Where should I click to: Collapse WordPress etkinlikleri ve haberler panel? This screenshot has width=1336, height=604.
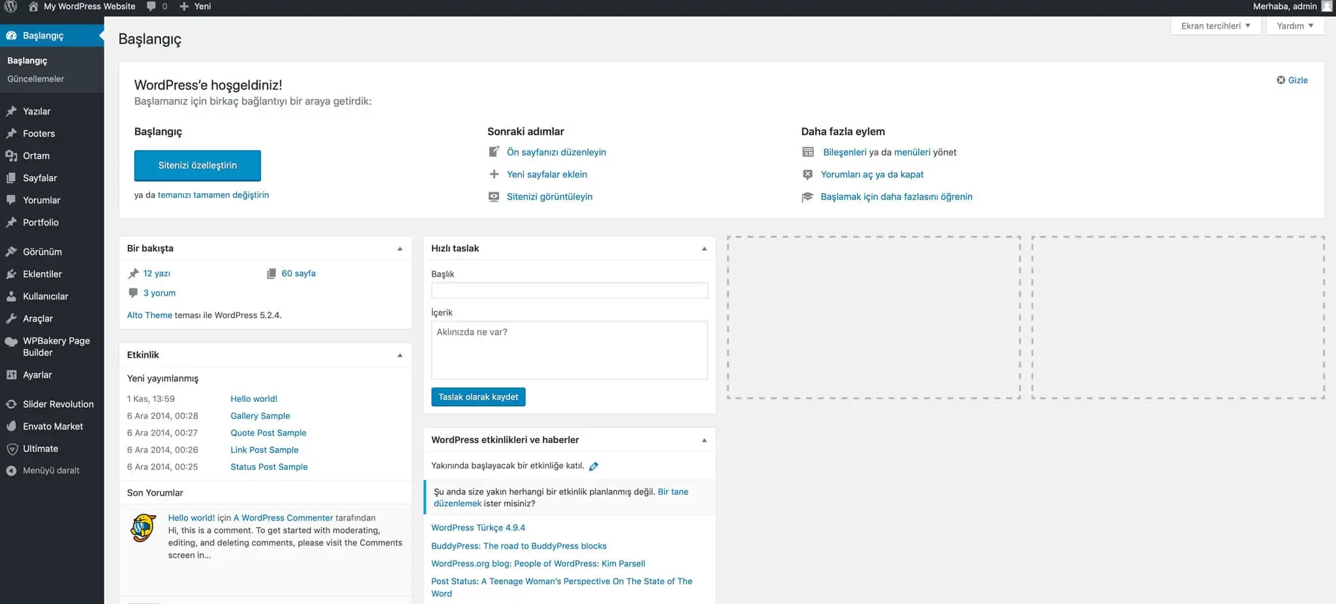(704, 440)
